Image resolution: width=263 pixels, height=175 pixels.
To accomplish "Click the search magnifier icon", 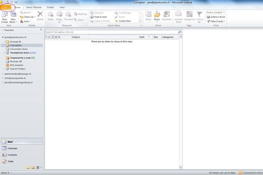I will tap(180, 32).
